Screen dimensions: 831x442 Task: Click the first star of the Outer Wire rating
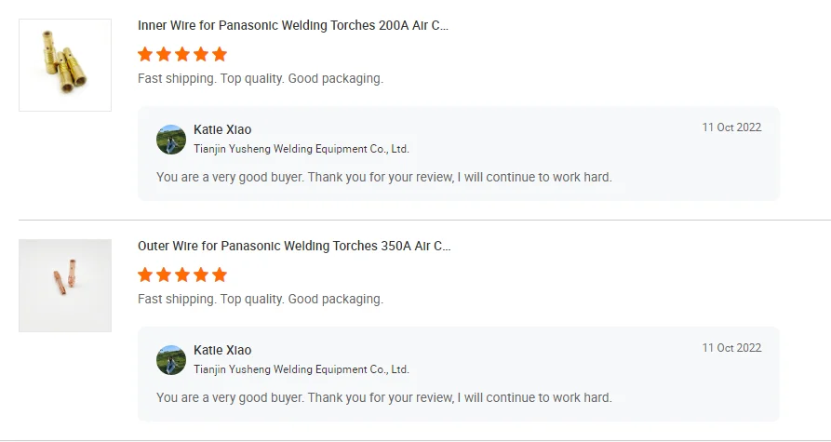pos(145,275)
